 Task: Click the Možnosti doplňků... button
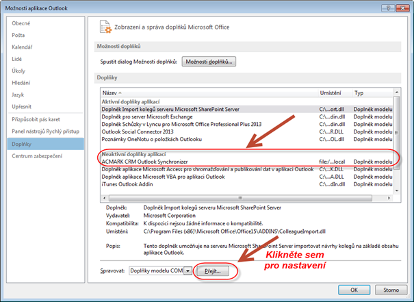209,62
